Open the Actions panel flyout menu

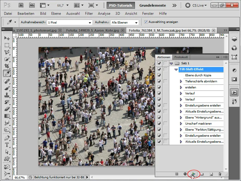[225, 57]
